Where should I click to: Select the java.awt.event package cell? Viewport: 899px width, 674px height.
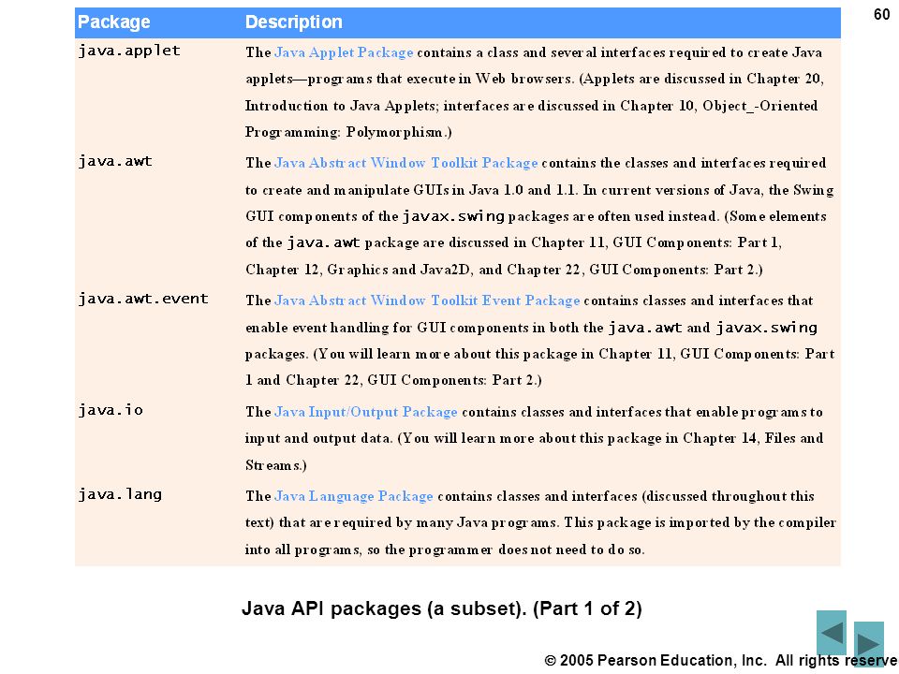click(x=143, y=300)
